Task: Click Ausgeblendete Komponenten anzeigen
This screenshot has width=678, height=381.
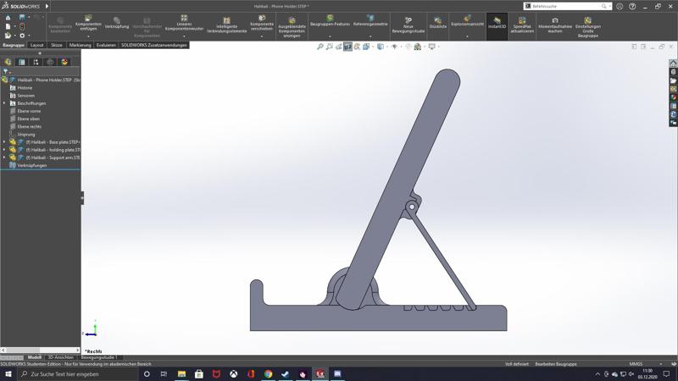Action: point(292,28)
